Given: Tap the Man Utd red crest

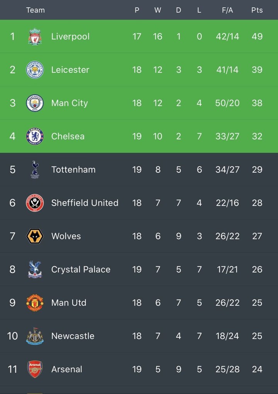Looking at the screenshot, I should click(35, 303).
